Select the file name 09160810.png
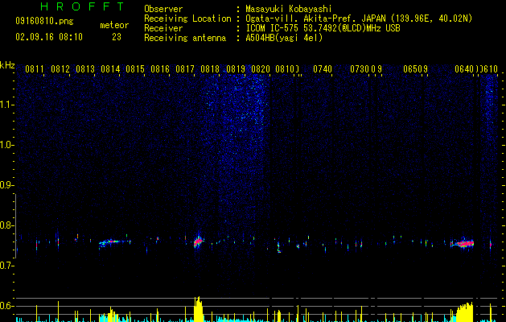 44,22
